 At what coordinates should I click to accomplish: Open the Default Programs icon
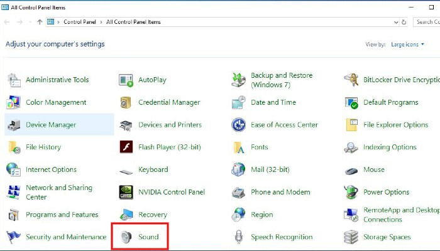pyautogui.click(x=351, y=102)
